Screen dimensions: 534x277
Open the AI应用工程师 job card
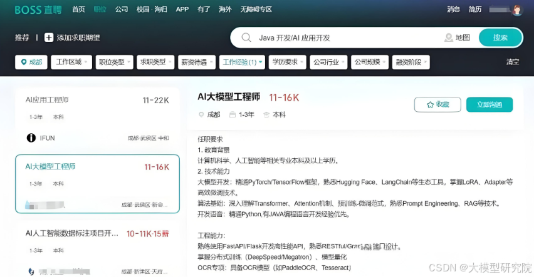[97, 118]
